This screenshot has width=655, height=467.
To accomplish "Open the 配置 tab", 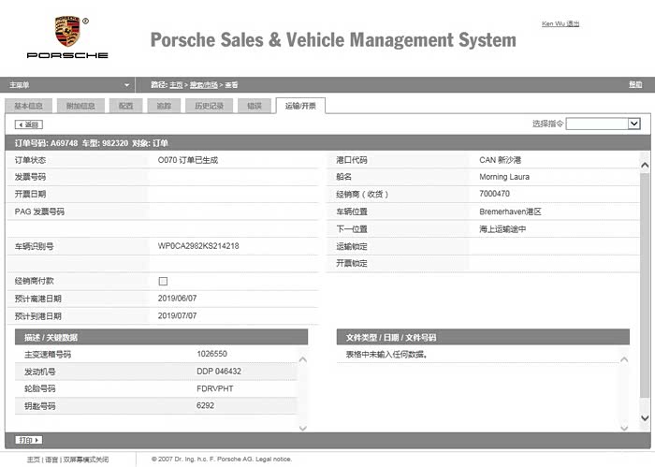I will click(126, 106).
